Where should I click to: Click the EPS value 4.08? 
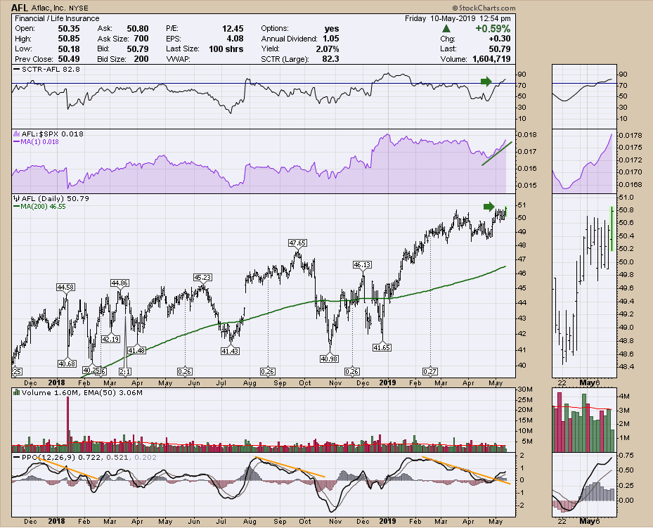(235, 39)
